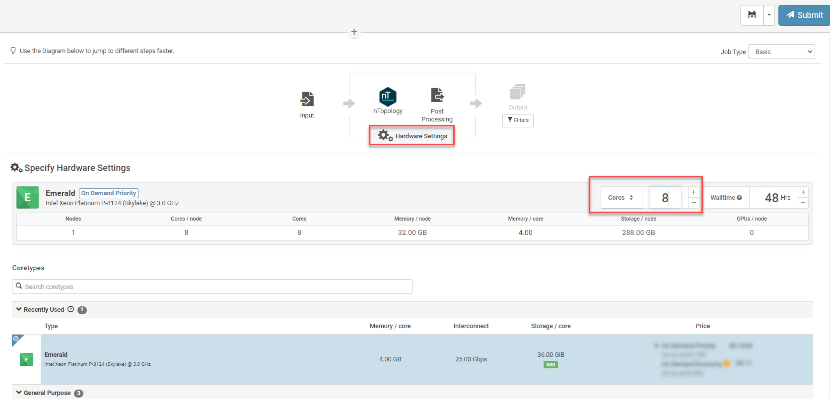Click the plus circle on top divider
This screenshot has height=399, width=830.
point(354,32)
